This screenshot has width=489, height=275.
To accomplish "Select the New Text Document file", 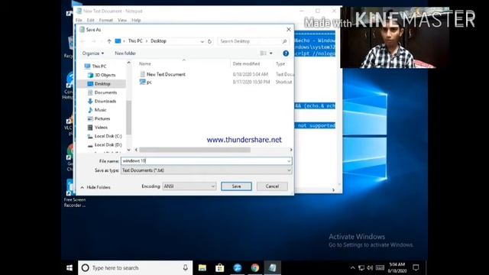I will [x=163, y=74].
